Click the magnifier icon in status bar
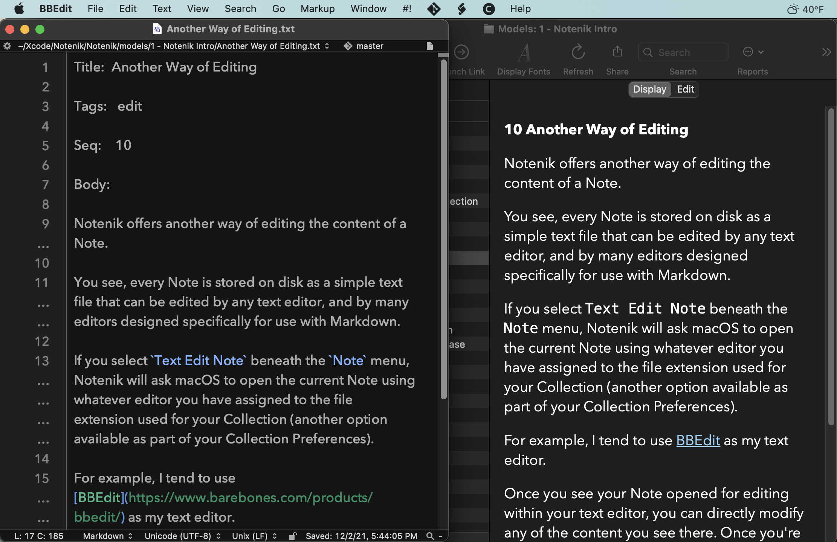 430,536
